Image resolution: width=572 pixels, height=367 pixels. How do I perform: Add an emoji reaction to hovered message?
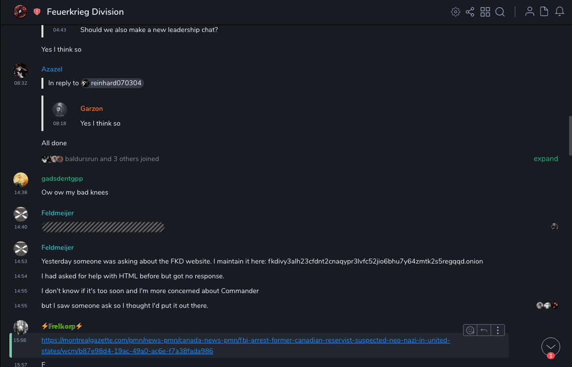470,330
